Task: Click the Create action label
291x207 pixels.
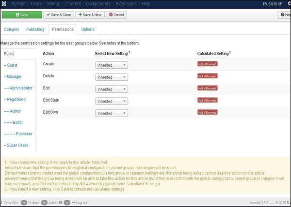Action: (x=48, y=64)
